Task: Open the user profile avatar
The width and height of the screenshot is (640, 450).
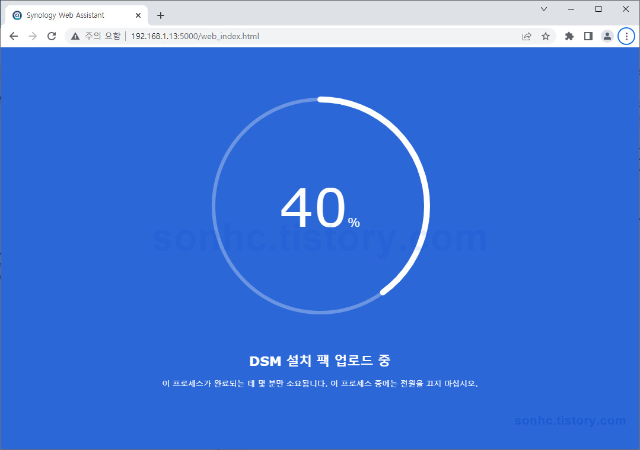Action: click(x=607, y=36)
